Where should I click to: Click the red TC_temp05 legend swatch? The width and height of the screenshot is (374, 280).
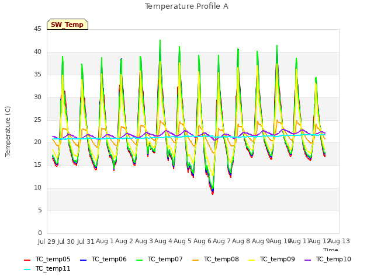pyautogui.click(x=27, y=260)
